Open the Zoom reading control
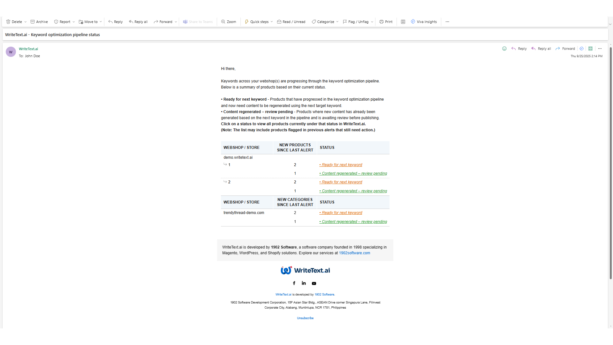 pyautogui.click(x=229, y=21)
